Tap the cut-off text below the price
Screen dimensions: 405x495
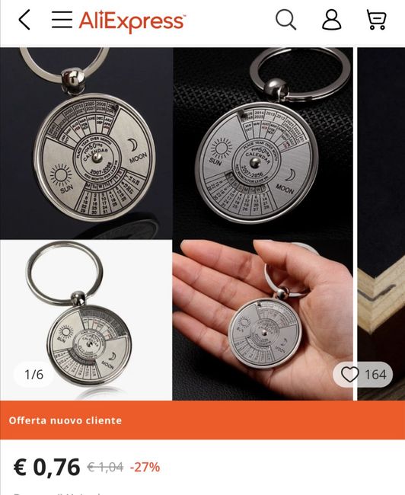click(57, 493)
